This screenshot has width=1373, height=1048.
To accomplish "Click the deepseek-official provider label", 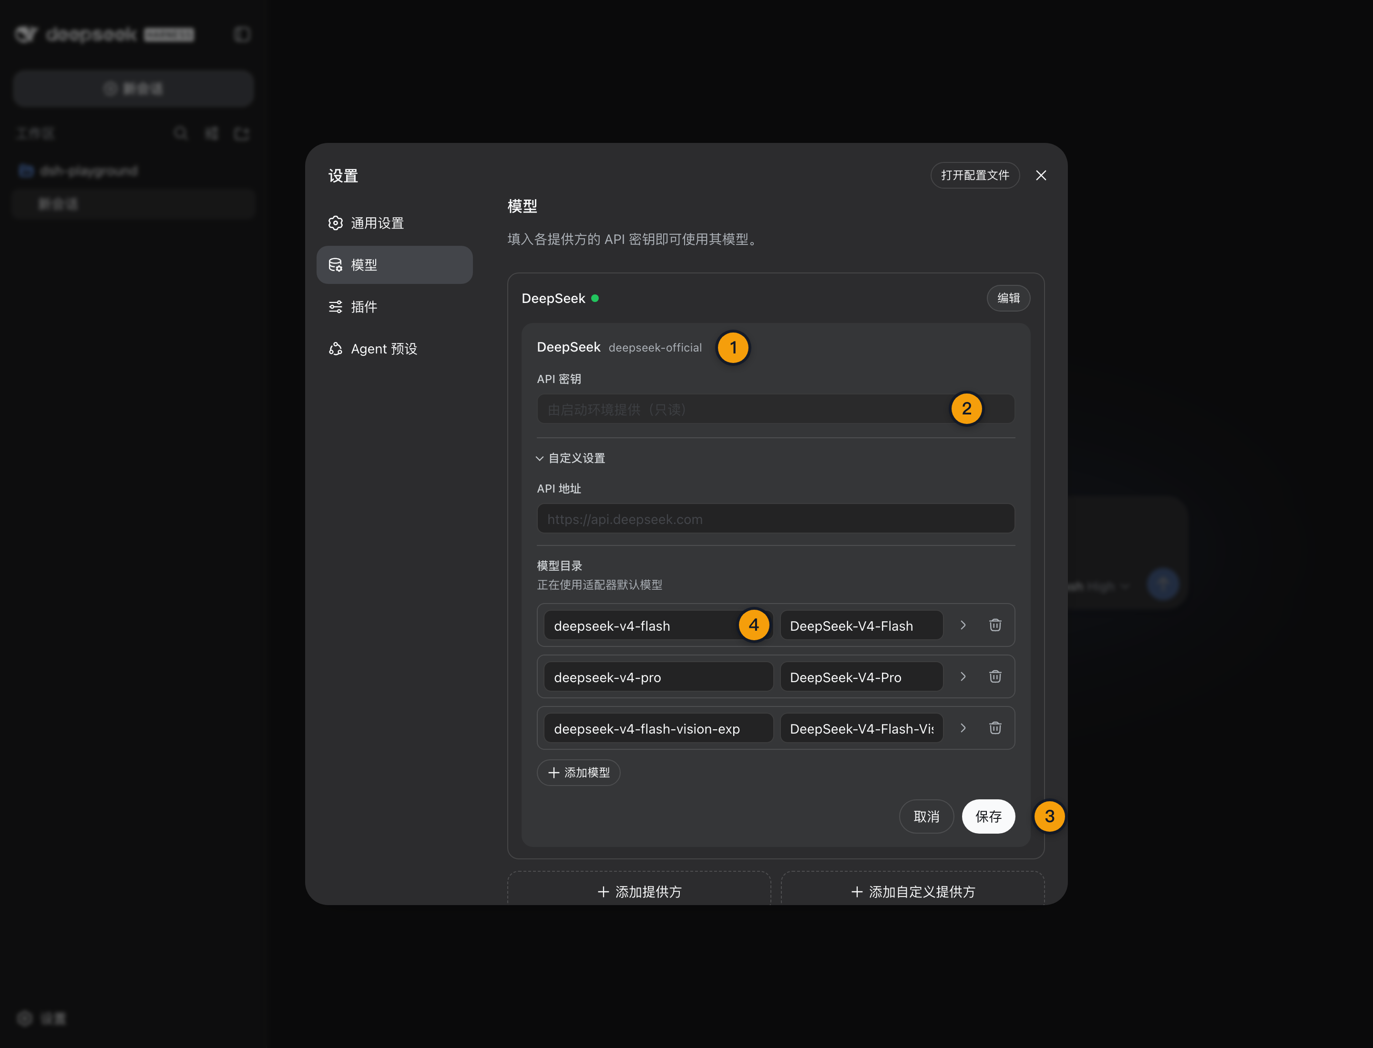I will click(x=655, y=347).
